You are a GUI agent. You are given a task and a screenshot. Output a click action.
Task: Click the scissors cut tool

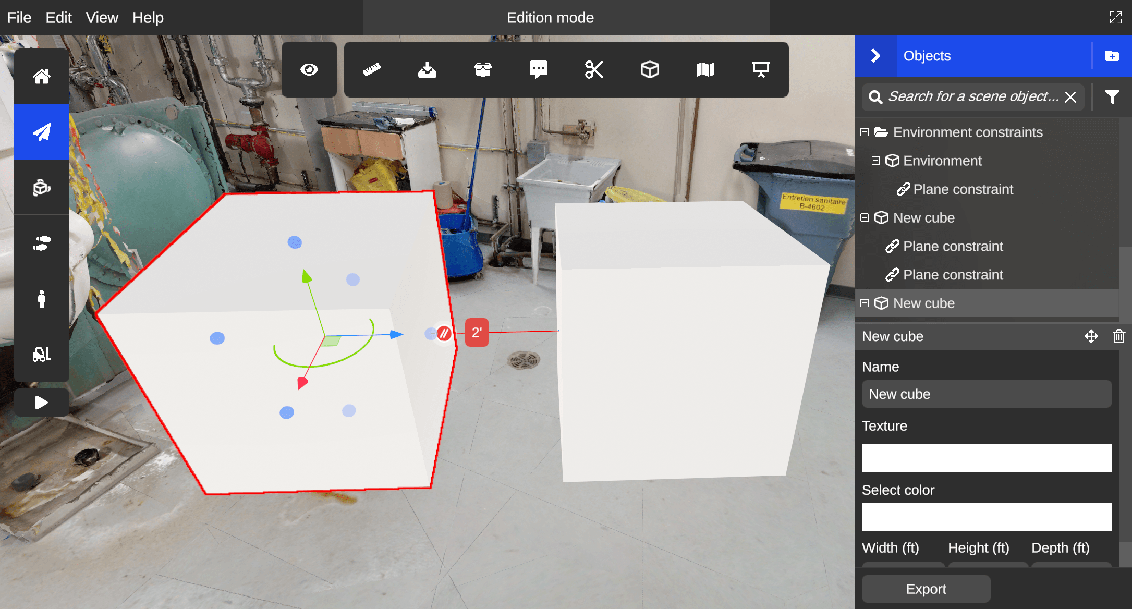pos(594,69)
